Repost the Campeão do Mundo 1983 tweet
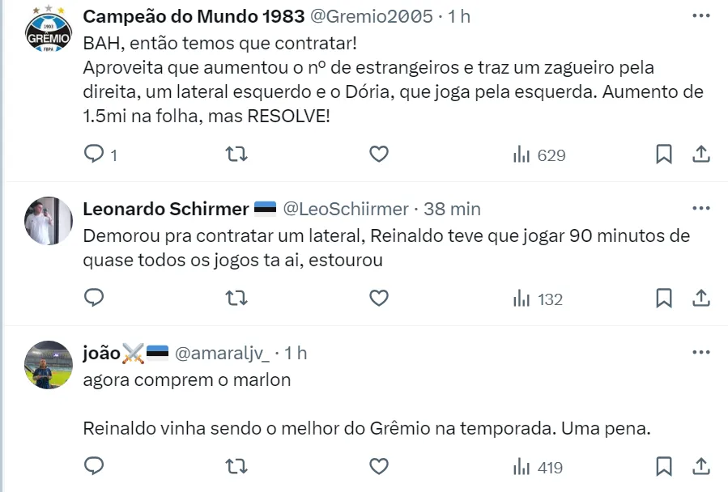Screen dimensions: 728x492 (x=236, y=155)
